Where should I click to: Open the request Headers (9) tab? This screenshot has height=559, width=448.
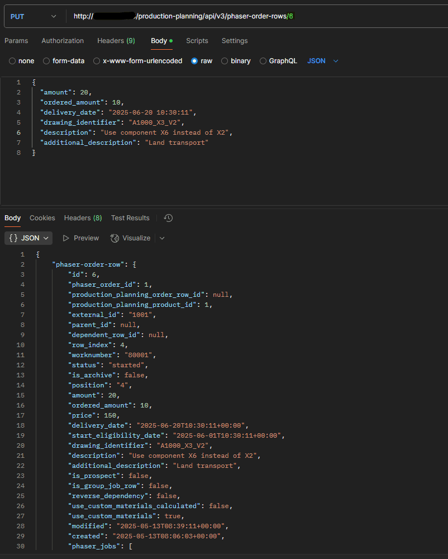coord(116,41)
